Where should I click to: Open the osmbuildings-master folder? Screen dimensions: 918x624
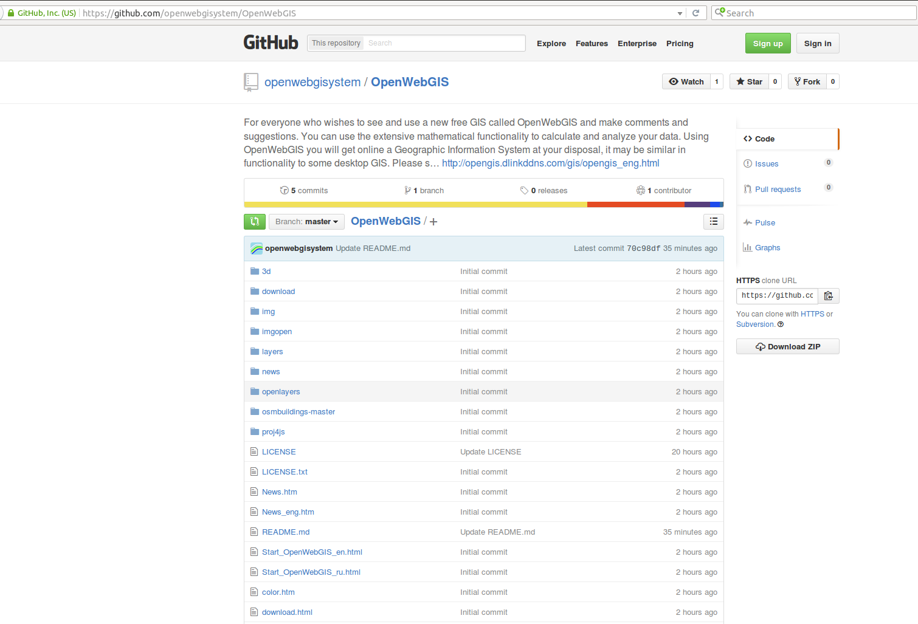tap(299, 412)
